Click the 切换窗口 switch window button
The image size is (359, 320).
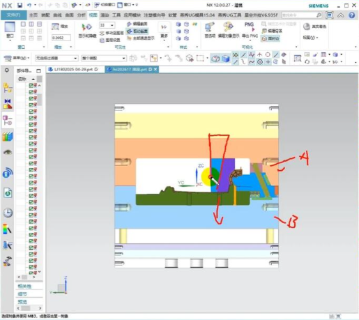click(105, 5)
